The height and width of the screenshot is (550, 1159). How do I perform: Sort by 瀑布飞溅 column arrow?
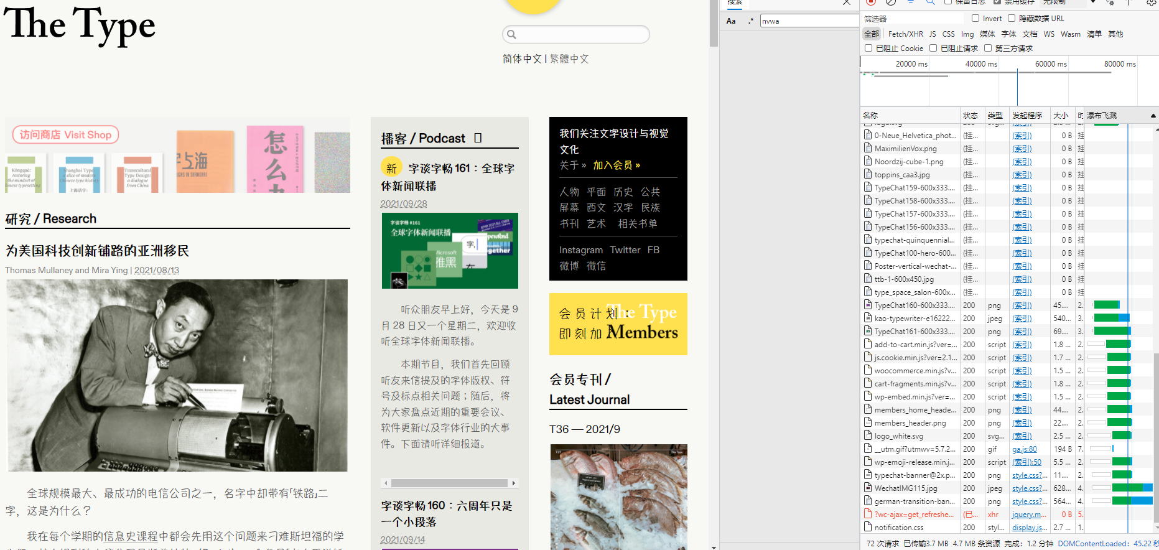pos(1153,116)
